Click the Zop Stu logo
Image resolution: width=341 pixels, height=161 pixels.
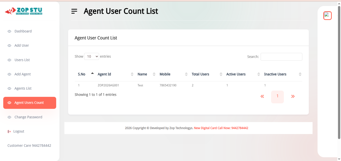point(23,11)
